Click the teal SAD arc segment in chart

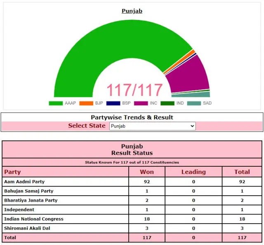tap(191, 95)
